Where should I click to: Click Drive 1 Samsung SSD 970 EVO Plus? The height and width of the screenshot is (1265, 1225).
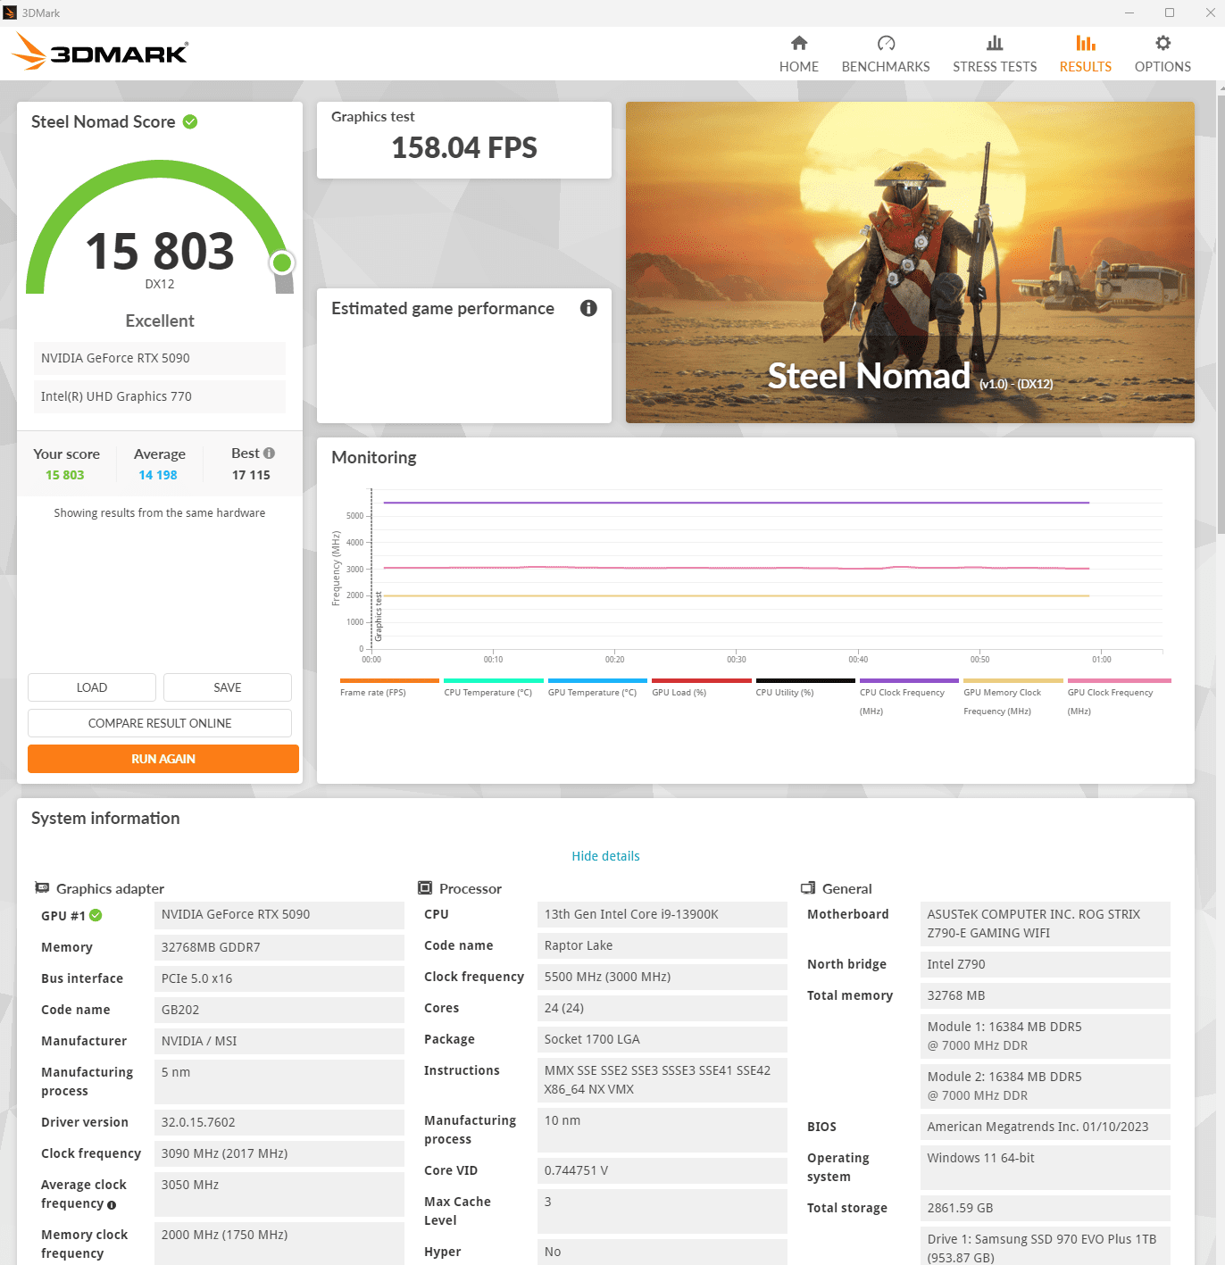1046,1247
